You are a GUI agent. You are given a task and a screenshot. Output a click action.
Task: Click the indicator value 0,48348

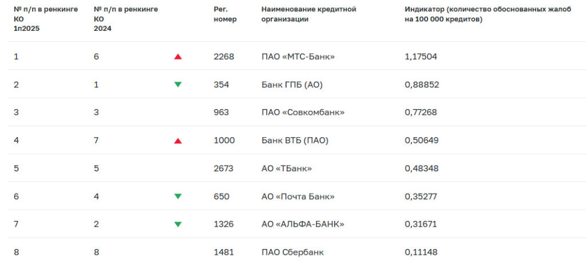[421, 168]
